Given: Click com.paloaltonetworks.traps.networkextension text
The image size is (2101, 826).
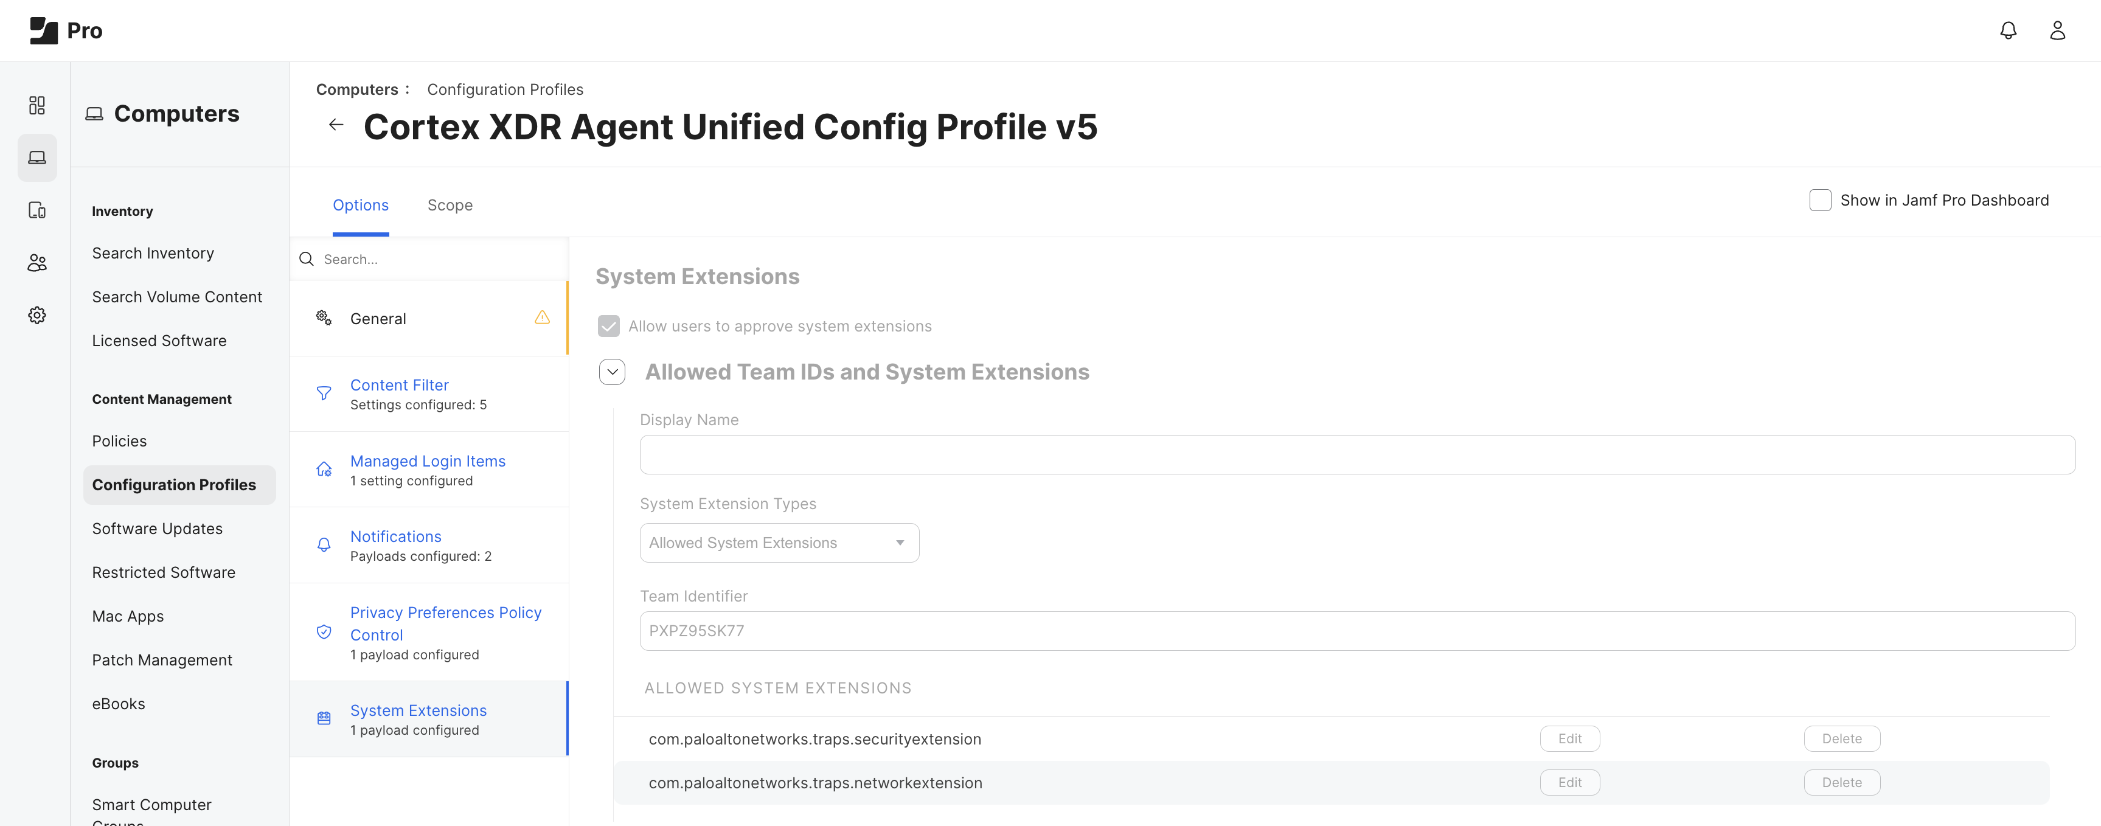Looking at the screenshot, I should click(816, 783).
